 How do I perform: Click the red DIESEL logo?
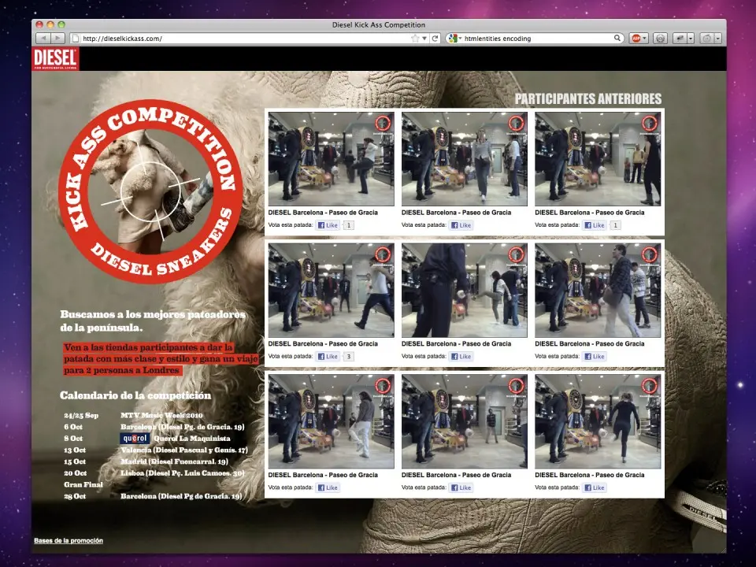click(55, 59)
